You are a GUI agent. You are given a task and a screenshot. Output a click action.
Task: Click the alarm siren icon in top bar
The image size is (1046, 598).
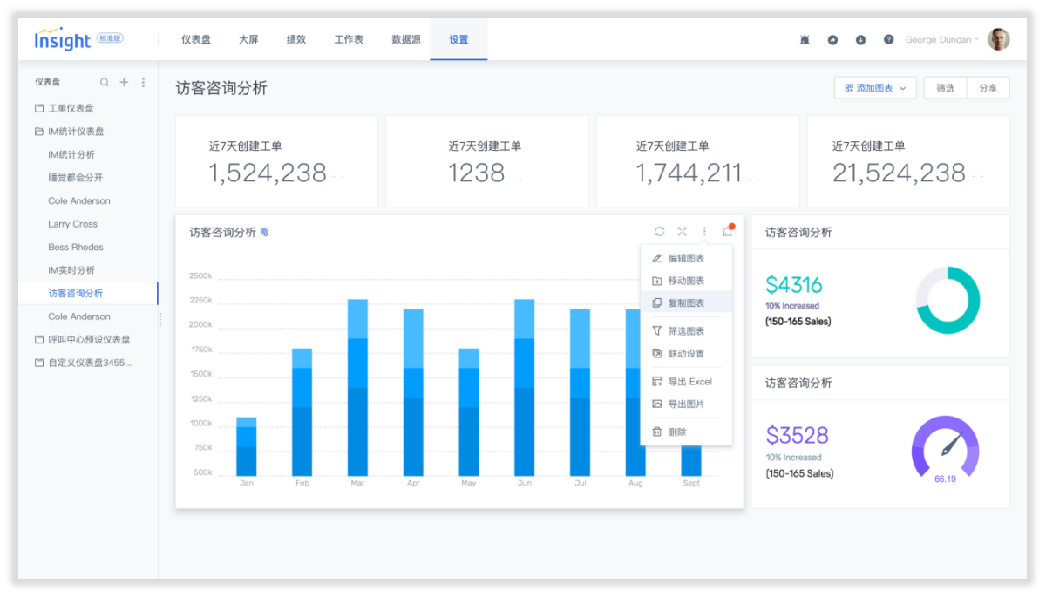click(x=805, y=40)
